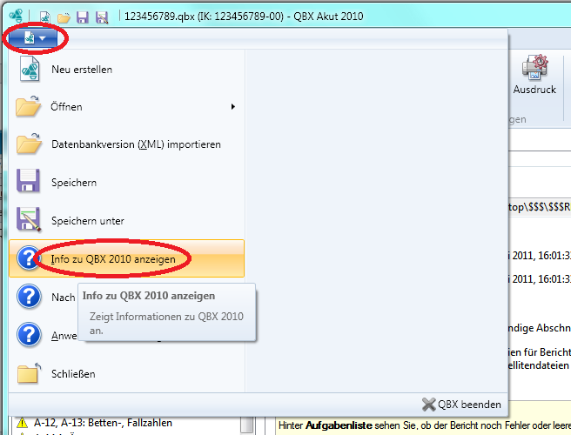
Task: Open the QBX application menu button
Action: [x=33, y=38]
